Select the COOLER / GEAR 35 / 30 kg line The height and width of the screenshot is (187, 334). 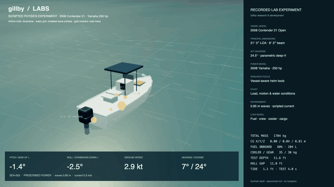273,152
